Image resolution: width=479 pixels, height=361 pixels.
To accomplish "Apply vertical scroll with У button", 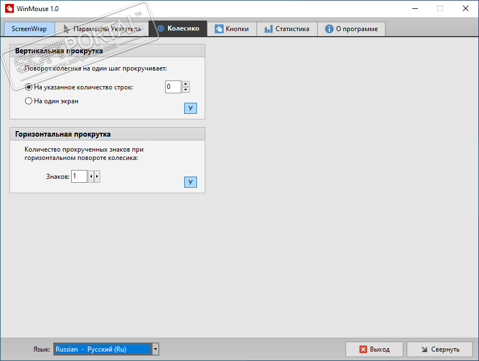I will [x=190, y=108].
